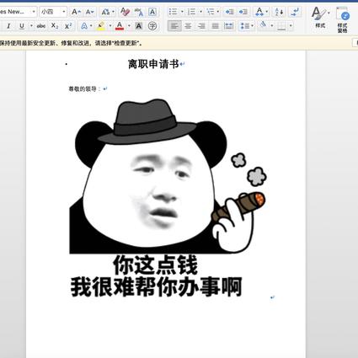The width and height of the screenshot is (358, 358).
Task: Open the font name dropdown
Action: click(x=34, y=12)
